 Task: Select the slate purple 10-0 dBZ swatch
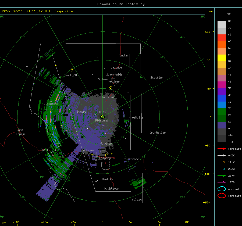click(x=222, y=125)
